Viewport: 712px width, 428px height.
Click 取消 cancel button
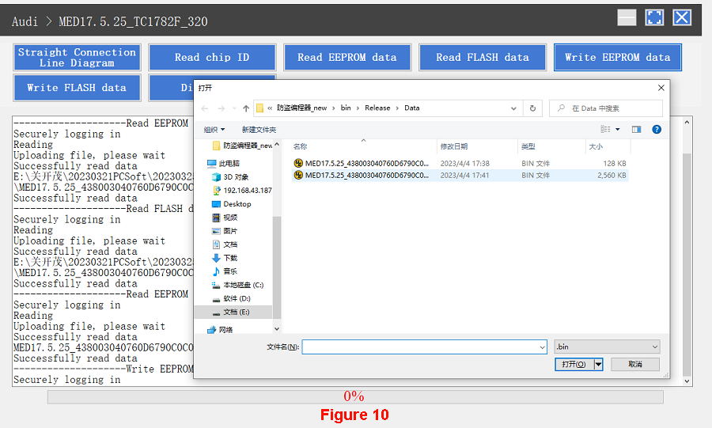pyautogui.click(x=635, y=364)
